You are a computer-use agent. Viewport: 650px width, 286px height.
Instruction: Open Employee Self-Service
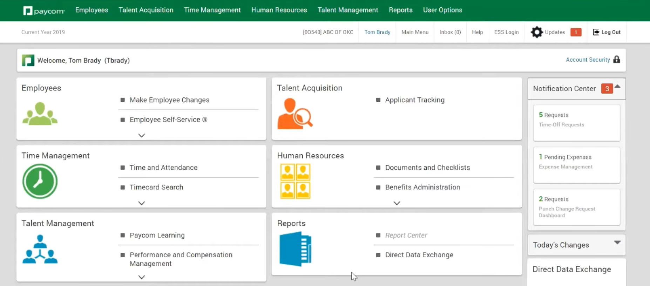(169, 120)
